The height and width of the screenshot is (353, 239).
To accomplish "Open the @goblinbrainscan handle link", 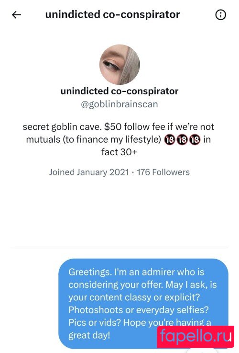I will point(119,104).
